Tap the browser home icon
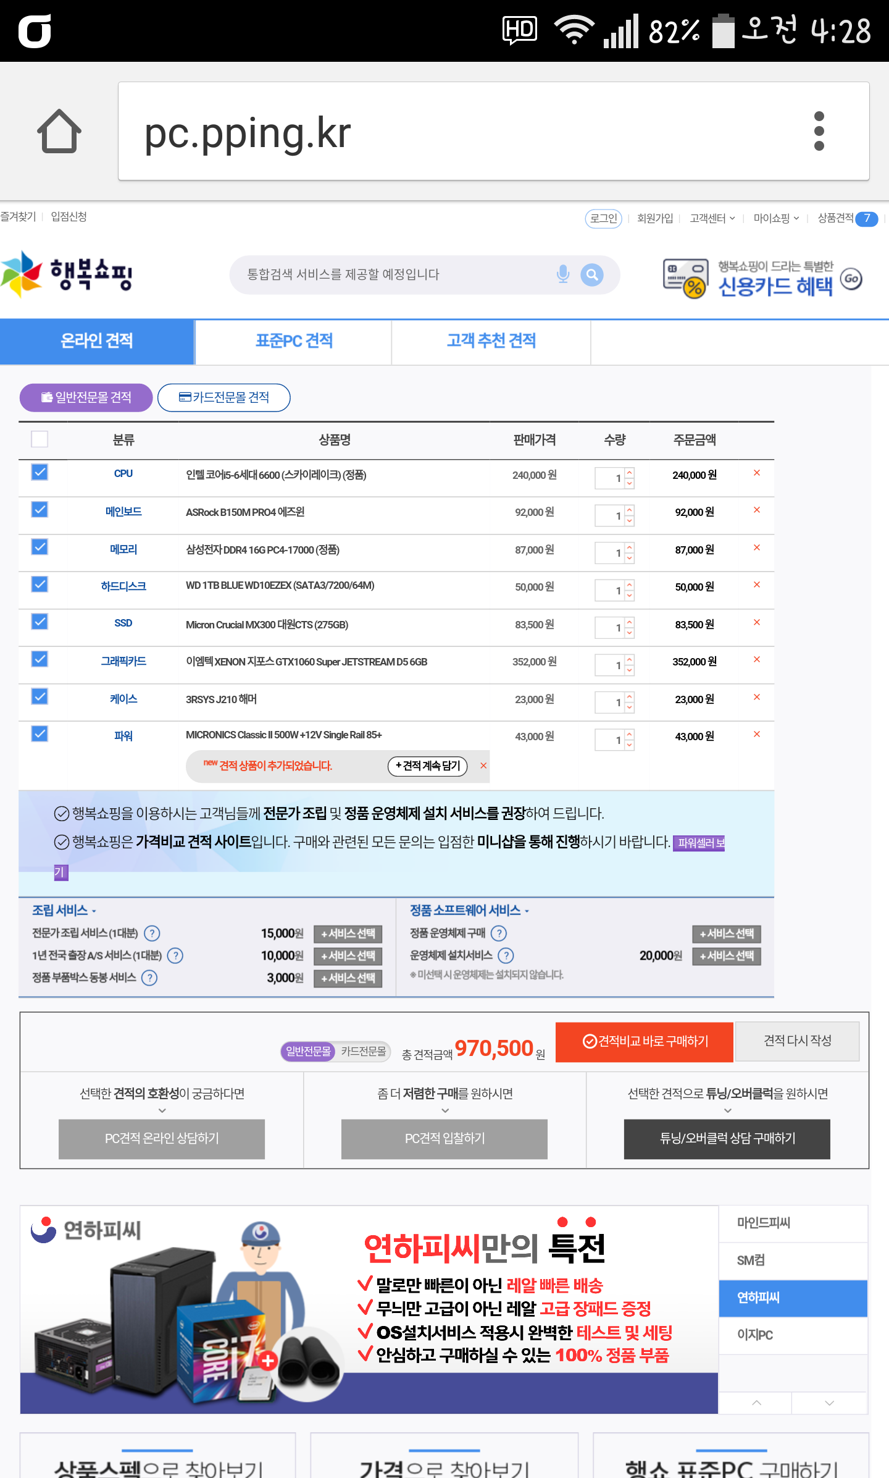889x1478 pixels. pos(59,131)
